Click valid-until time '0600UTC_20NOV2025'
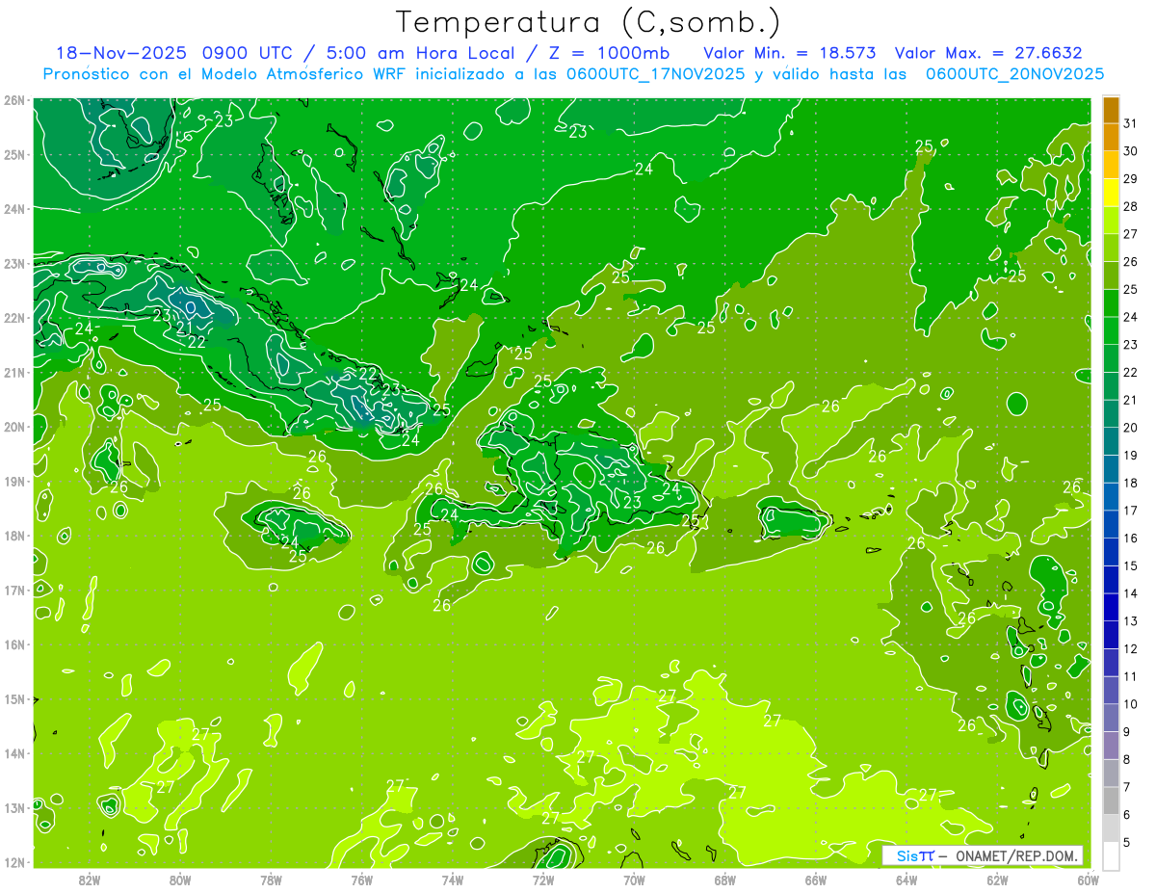1156x893 pixels. click(1014, 74)
